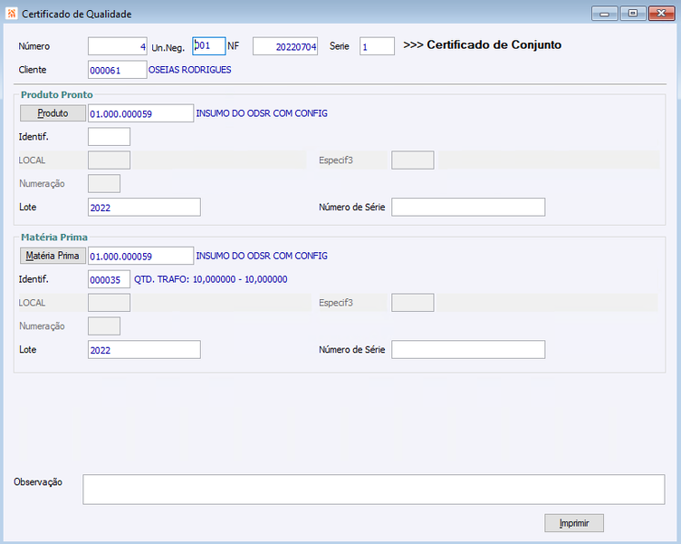Click the Certificado de Qualidade app icon

pos(11,14)
